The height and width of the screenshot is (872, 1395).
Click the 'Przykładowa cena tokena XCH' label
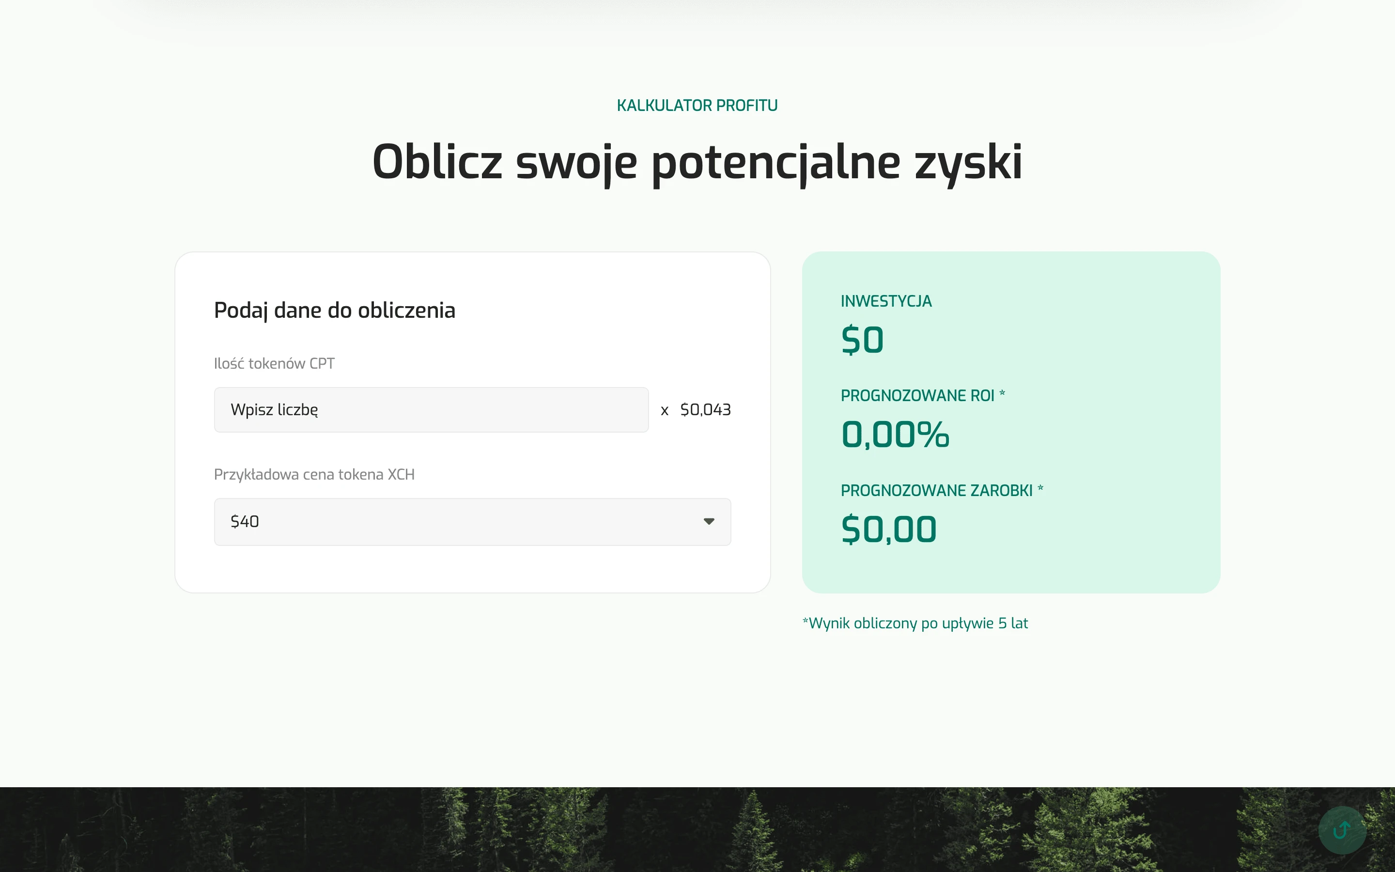tap(314, 474)
